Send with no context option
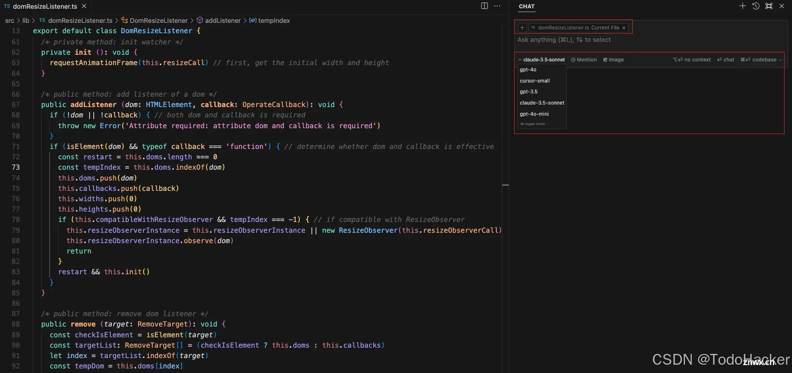Screen dimensions: 792x373 click(x=692, y=60)
